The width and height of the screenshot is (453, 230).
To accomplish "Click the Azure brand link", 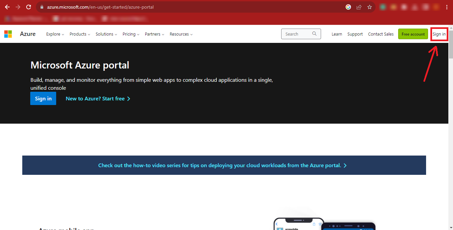I will click(28, 34).
